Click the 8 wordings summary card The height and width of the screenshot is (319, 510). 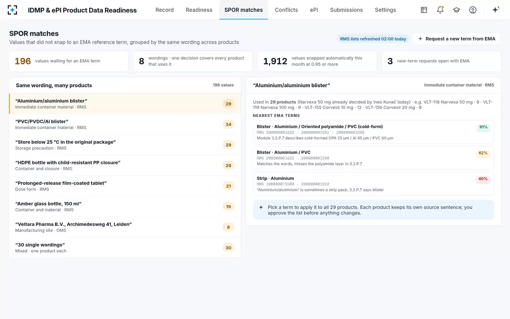coord(193,61)
